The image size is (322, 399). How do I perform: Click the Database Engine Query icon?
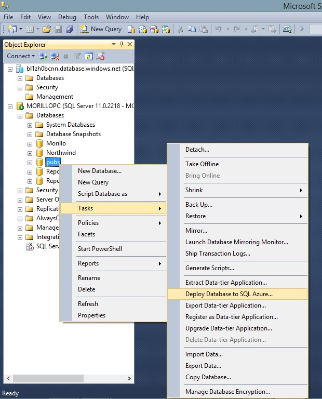tap(131, 29)
